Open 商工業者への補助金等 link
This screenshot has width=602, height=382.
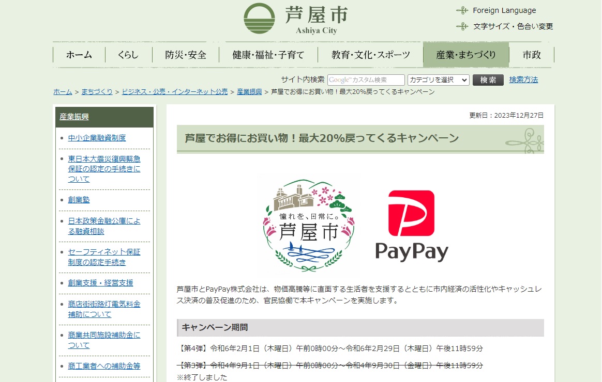tap(104, 367)
